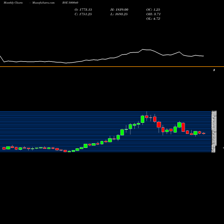
Task: Click the open value 'O: 1773.15'
Action: [83, 9]
